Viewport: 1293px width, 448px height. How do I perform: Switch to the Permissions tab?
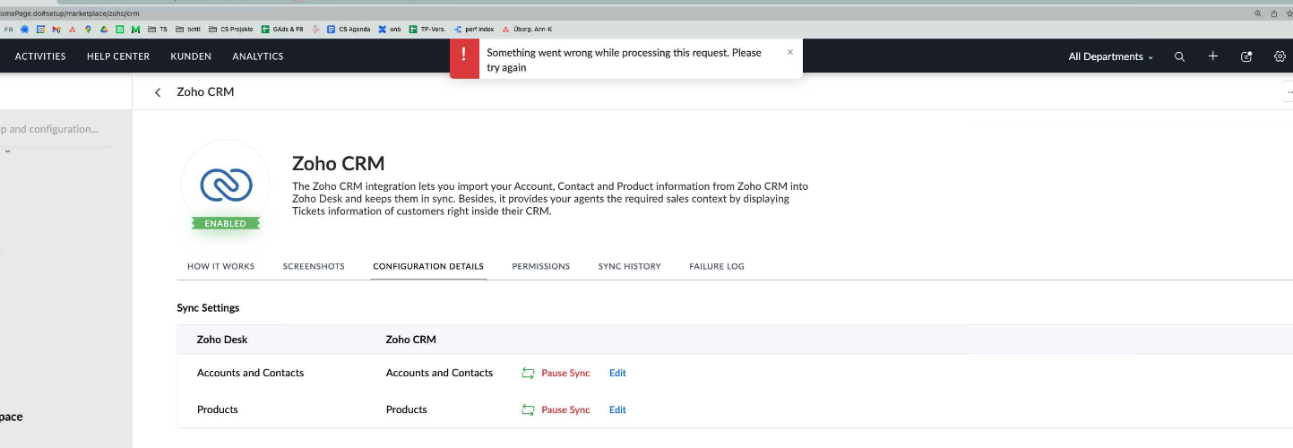[541, 266]
